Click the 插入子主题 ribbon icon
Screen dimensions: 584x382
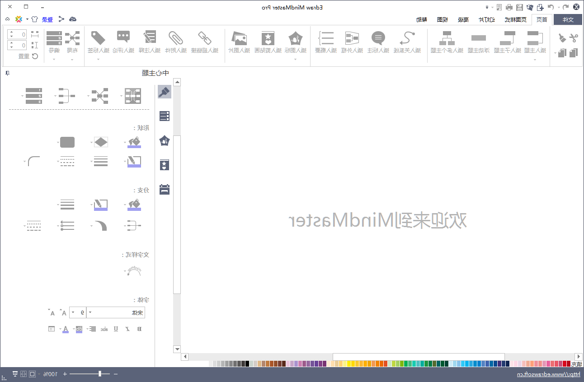(x=508, y=37)
